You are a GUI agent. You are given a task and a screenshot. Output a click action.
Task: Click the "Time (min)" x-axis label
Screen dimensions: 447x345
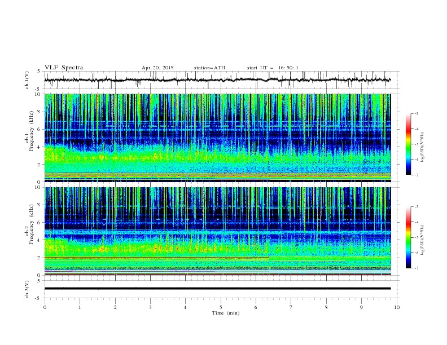(x=226, y=313)
